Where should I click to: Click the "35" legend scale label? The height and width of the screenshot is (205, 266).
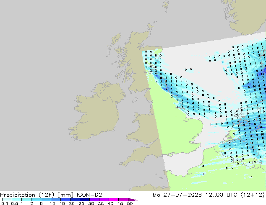pos(101,203)
